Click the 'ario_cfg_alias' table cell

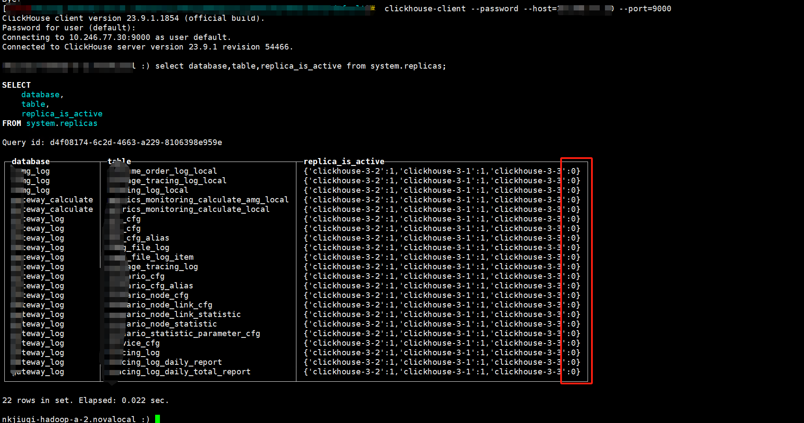[160, 286]
